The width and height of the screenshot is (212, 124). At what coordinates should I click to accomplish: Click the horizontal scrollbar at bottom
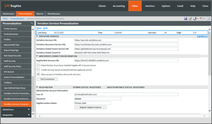(x=122, y=116)
